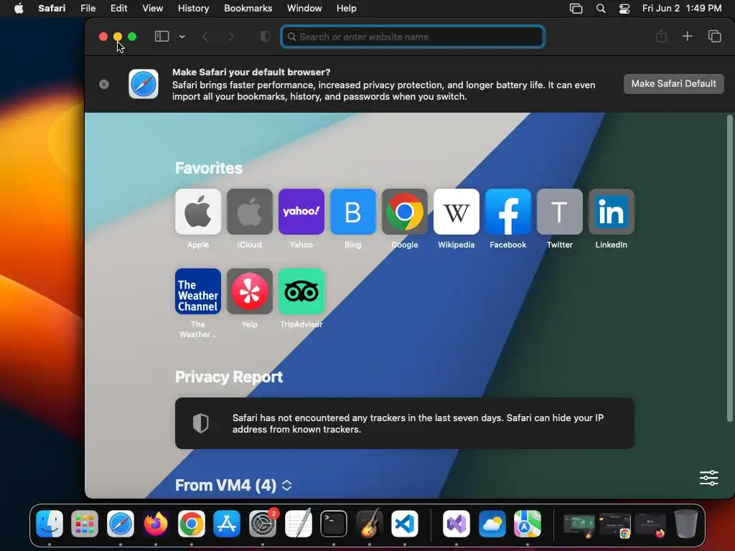
Task: Click the Safari page vertical scrollbar
Action: (729, 268)
